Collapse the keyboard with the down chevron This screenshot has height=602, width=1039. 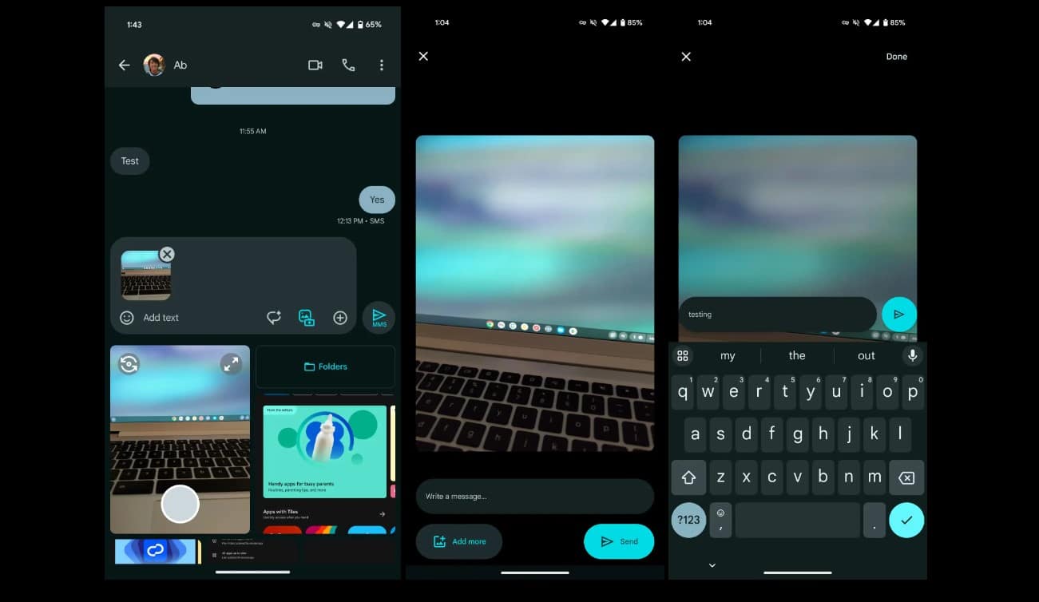[x=712, y=565]
